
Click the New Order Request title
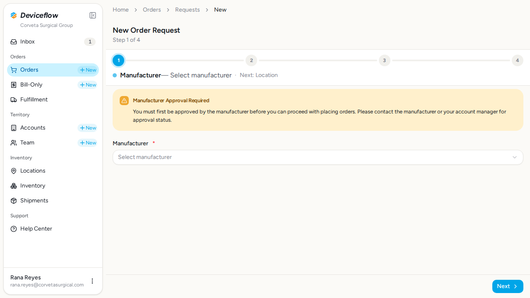(x=146, y=30)
